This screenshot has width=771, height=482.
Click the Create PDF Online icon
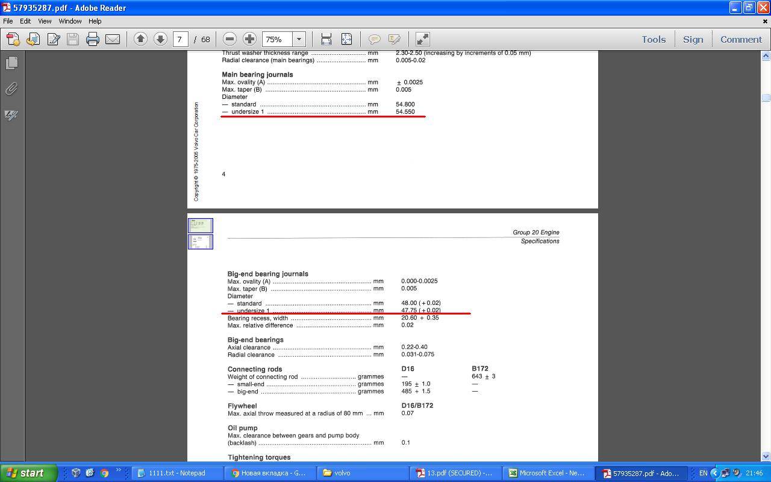coord(13,39)
